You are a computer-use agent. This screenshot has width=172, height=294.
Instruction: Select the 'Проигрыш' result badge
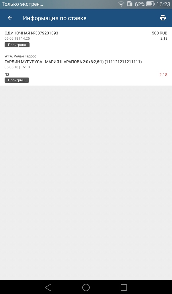(17, 80)
